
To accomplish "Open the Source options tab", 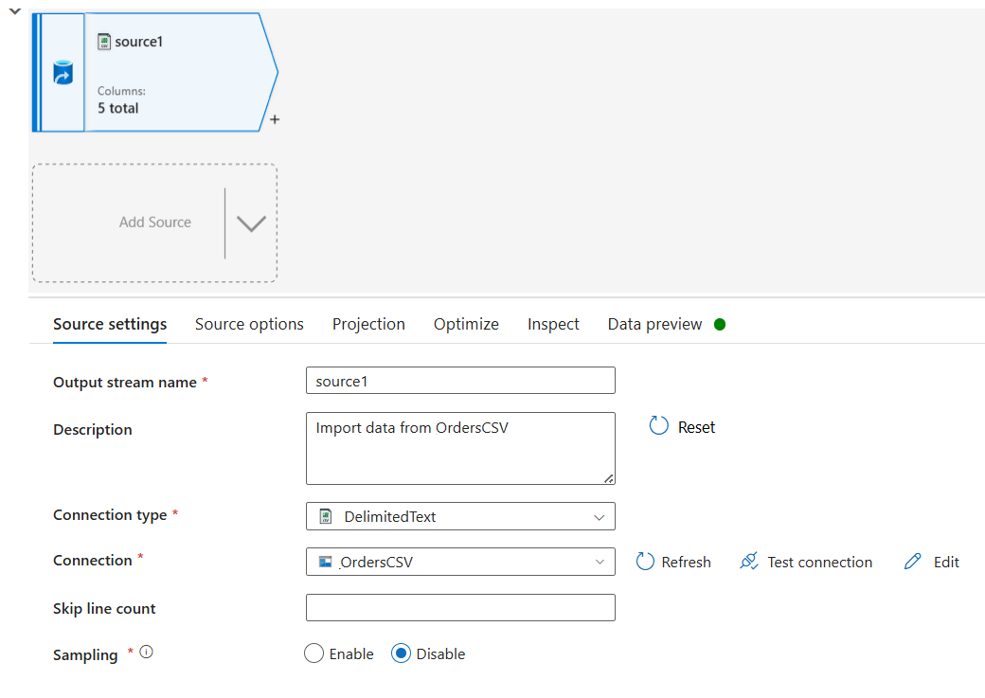I will click(x=249, y=324).
